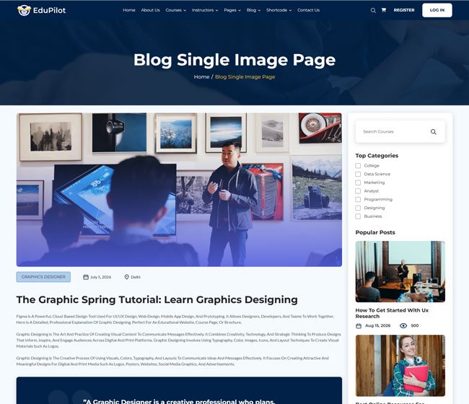
Task: Click the calendar icon beside July 5, 2026
Action: (x=86, y=277)
